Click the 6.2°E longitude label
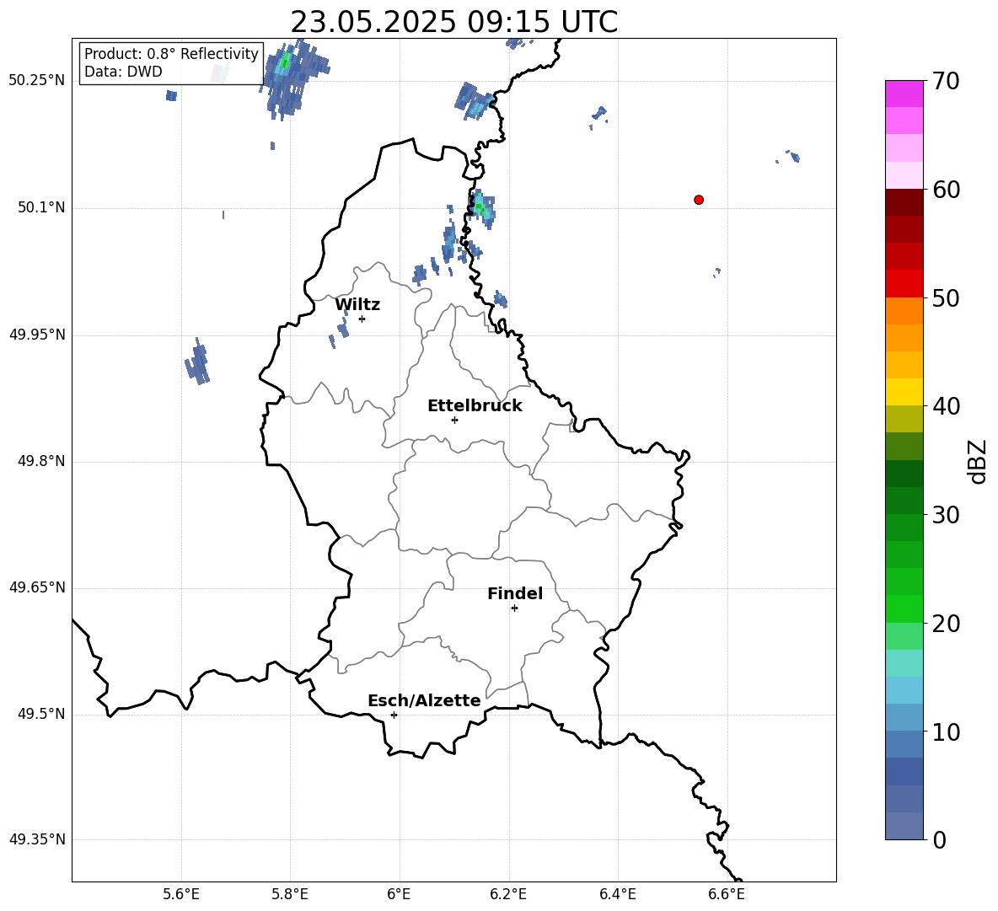This screenshot has width=998, height=911. click(x=508, y=894)
